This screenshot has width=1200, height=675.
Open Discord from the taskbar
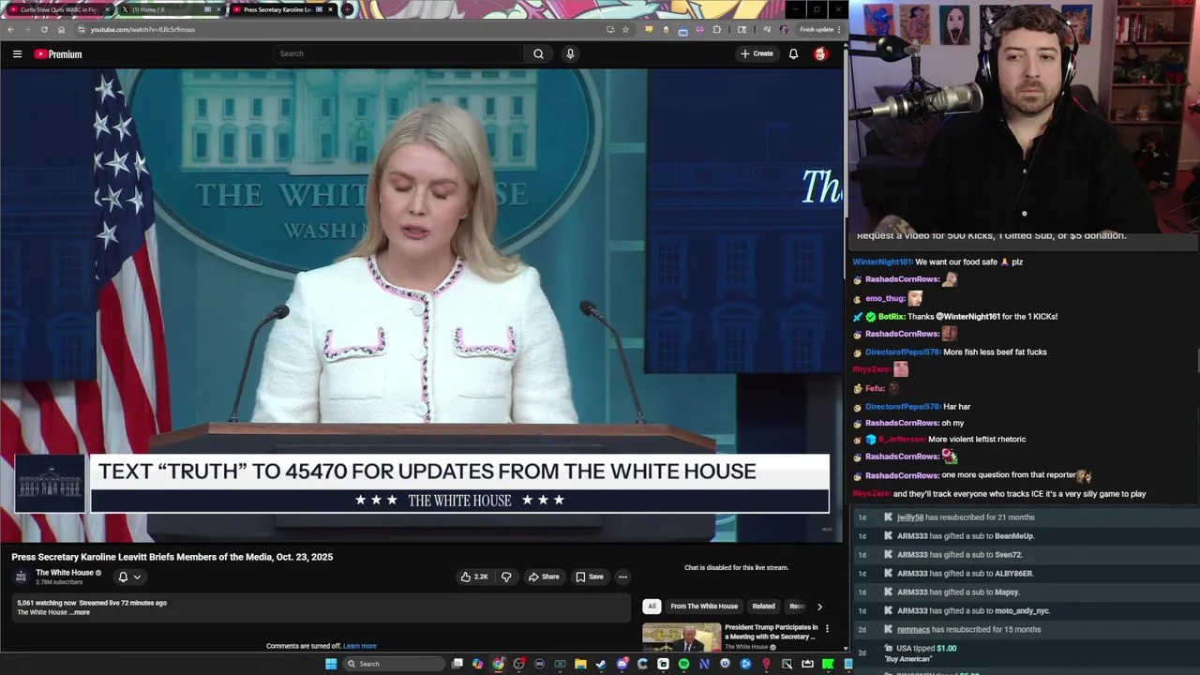tap(622, 664)
